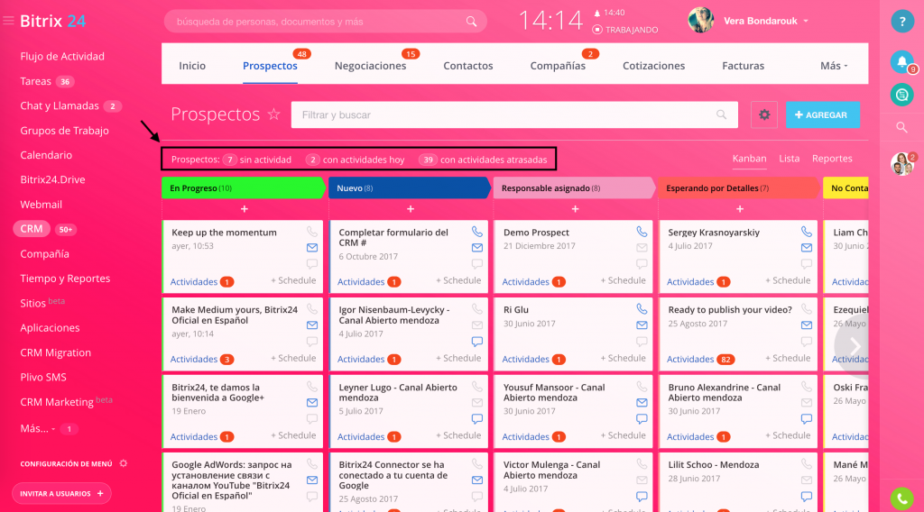924x512 pixels.
Task: Open the hamburger menu next to Bitrix 24
Action: tap(8, 22)
